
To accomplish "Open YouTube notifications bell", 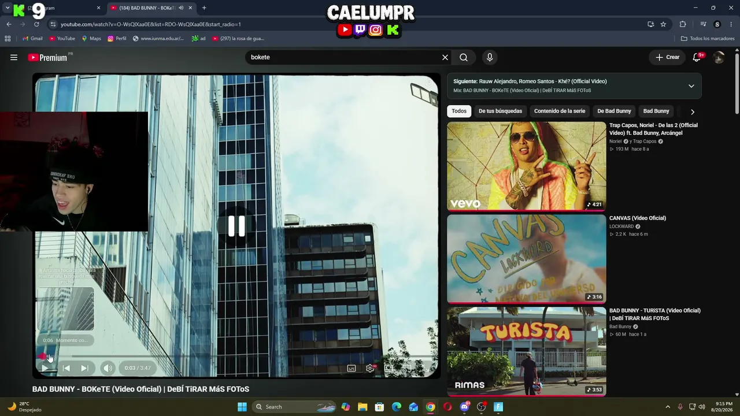I will pos(697,57).
